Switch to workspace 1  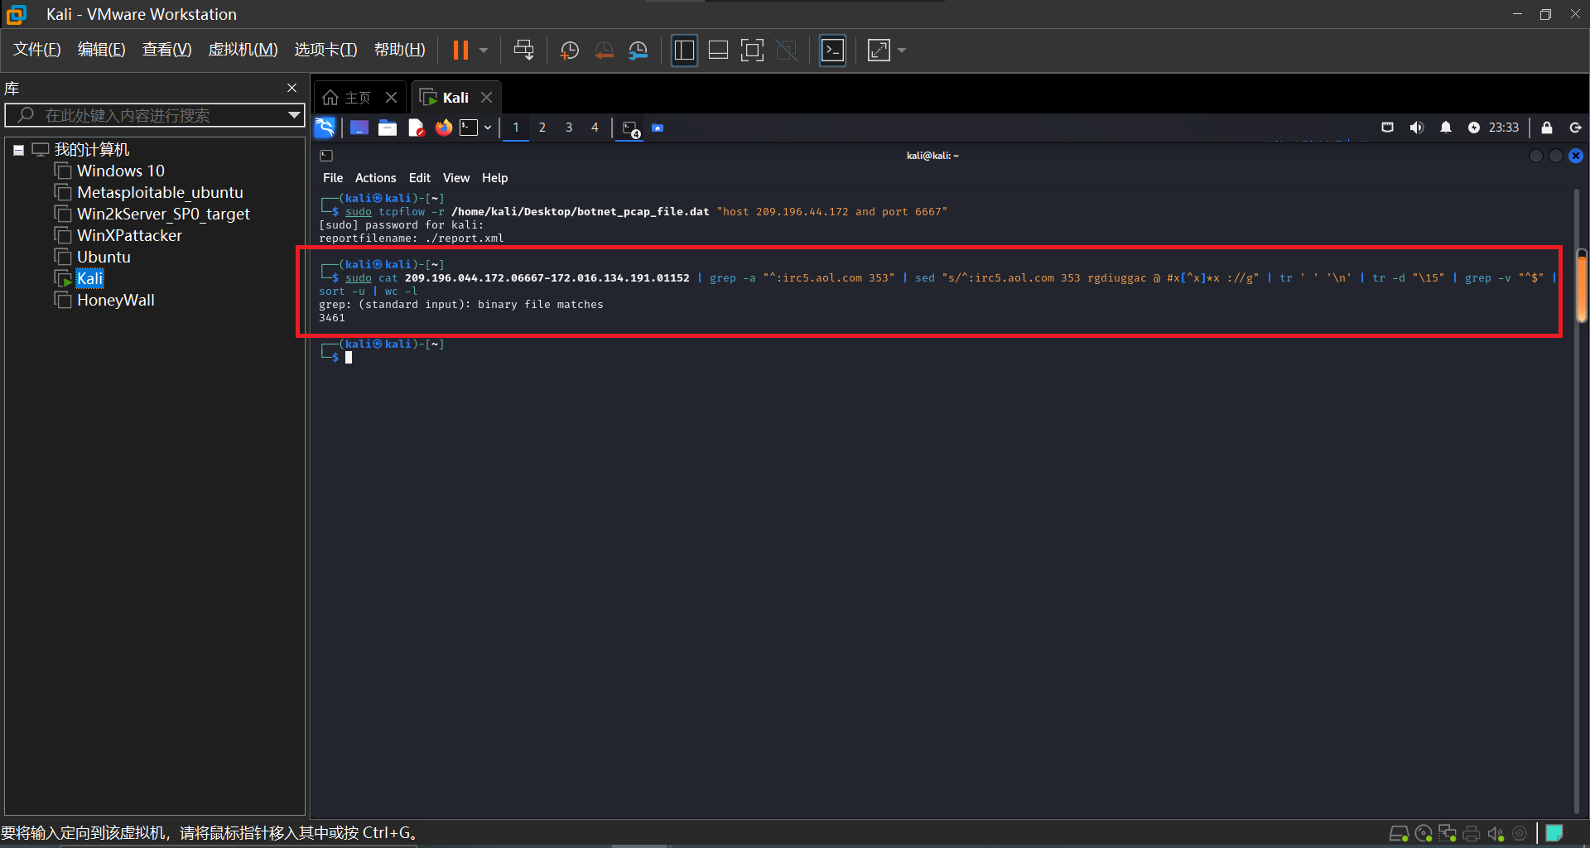[516, 128]
